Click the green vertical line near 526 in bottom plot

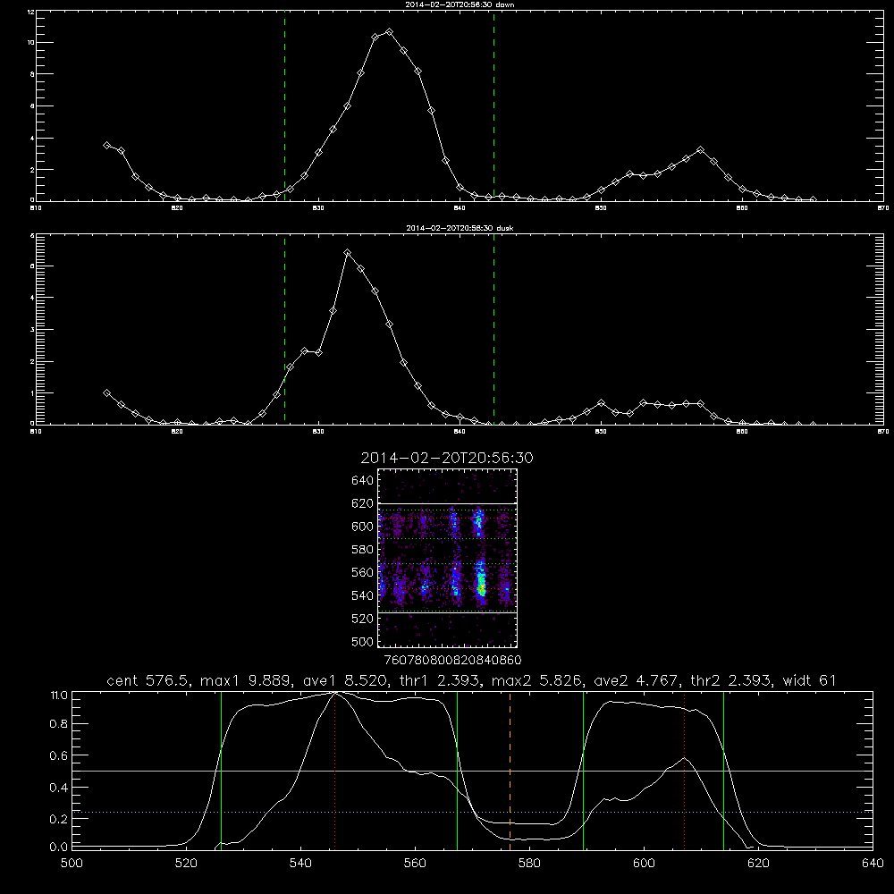pyautogui.click(x=221, y=771)
